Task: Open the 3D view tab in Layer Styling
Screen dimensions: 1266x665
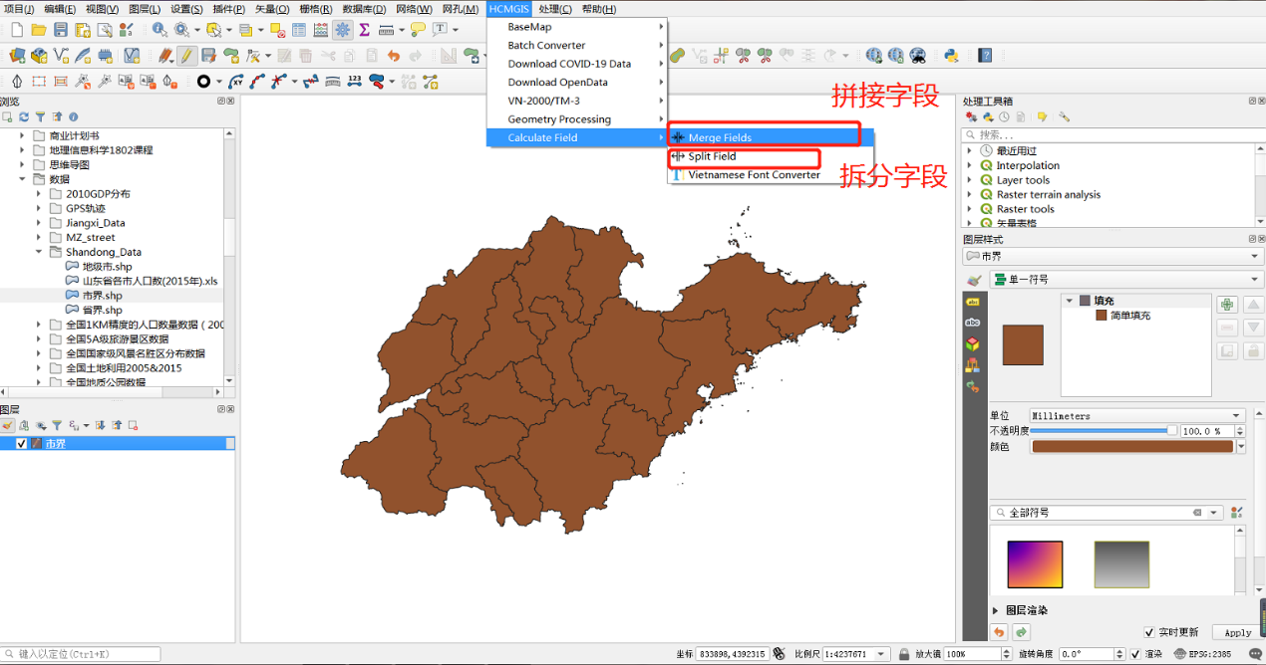Action: pos(972,343)
